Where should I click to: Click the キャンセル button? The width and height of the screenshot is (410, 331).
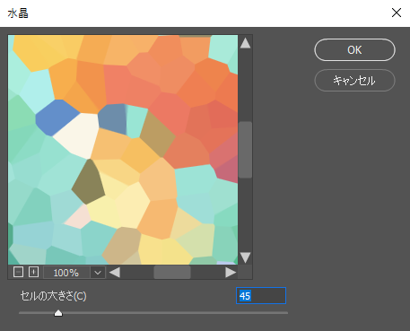pos(354,81)
